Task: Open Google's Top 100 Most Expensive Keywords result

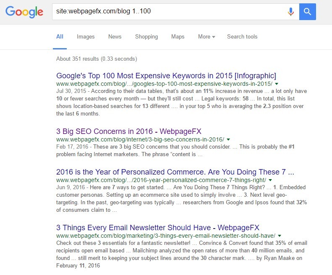Action: coord(166,76)
